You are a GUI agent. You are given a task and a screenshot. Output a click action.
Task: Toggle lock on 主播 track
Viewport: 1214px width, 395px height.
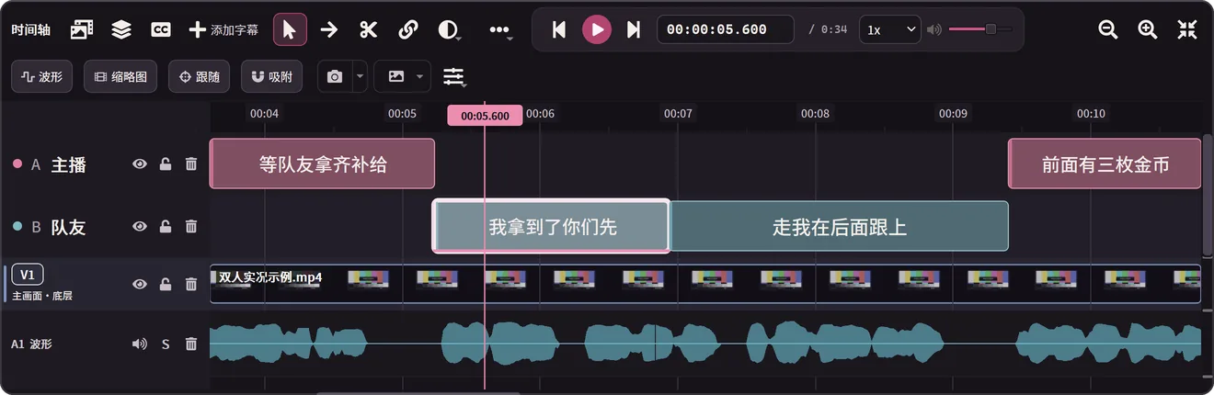(166, 164)
